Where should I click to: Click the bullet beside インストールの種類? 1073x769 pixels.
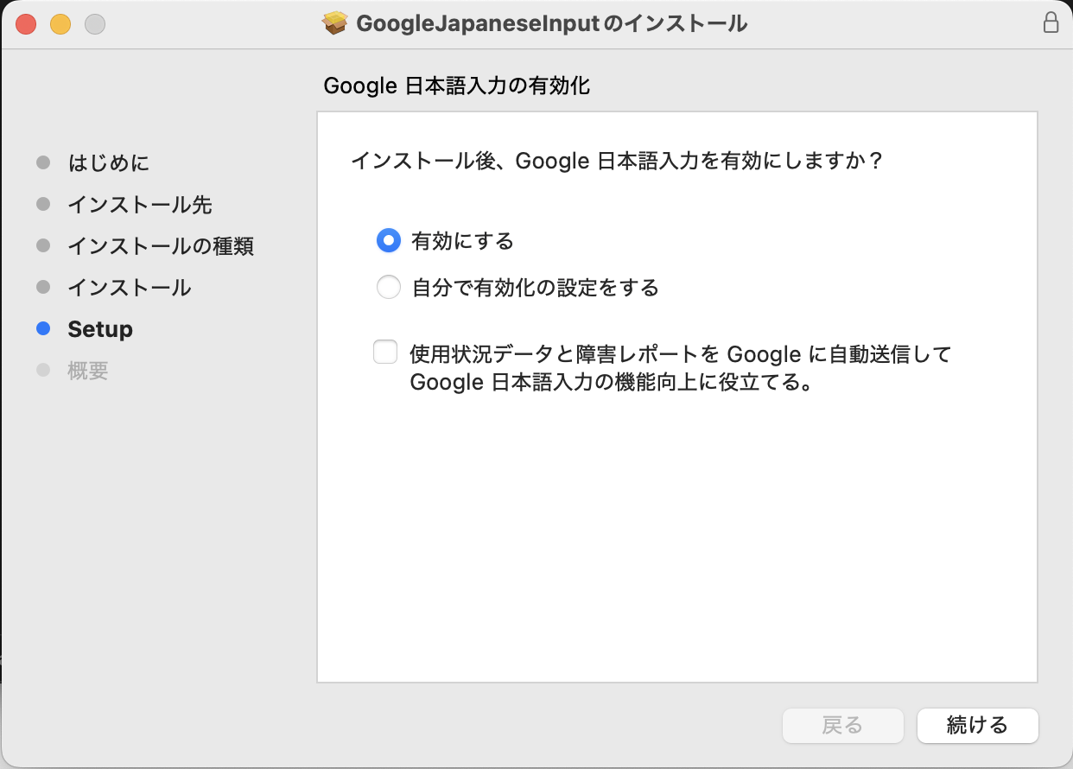pos(43,246)
